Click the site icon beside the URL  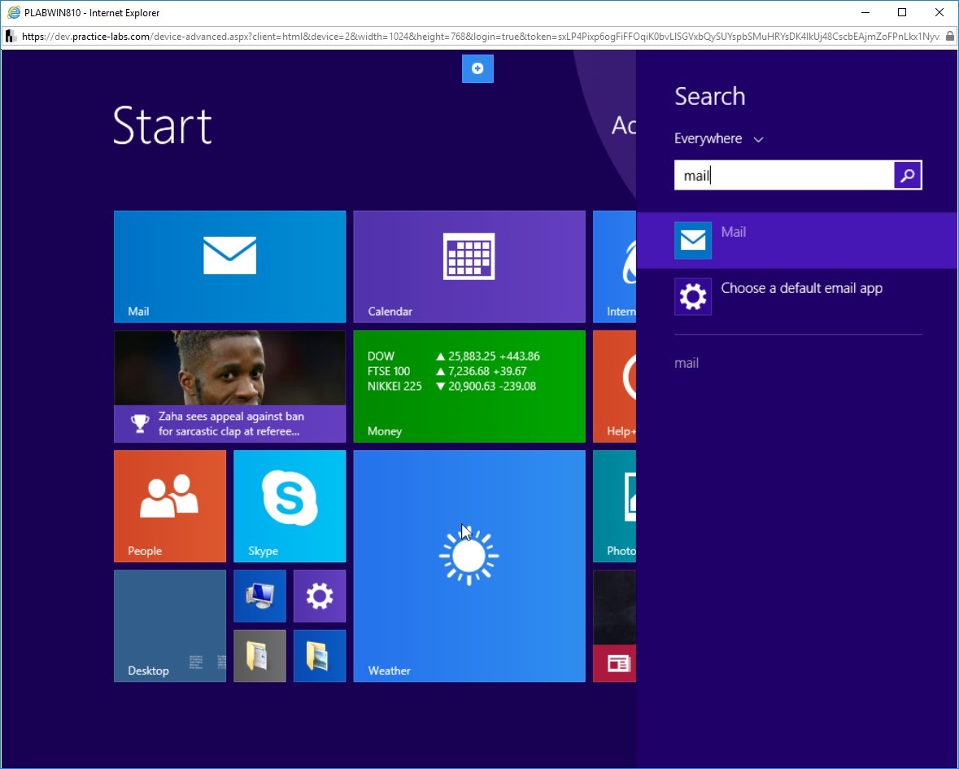(11, 37)
